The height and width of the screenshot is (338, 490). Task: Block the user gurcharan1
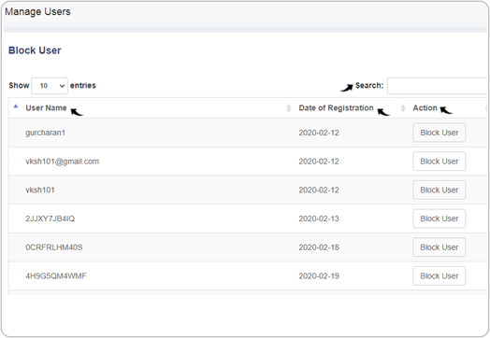point(440,133)
